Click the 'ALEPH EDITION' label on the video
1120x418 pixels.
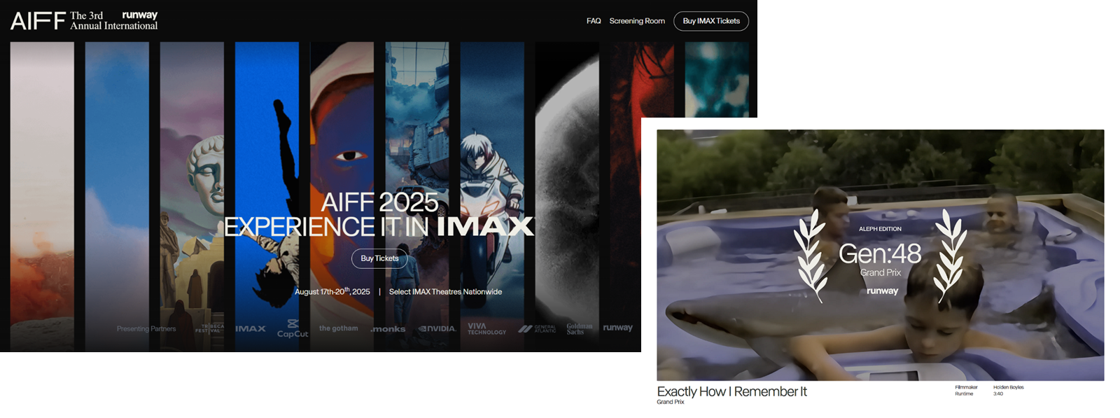pos(880,229)
